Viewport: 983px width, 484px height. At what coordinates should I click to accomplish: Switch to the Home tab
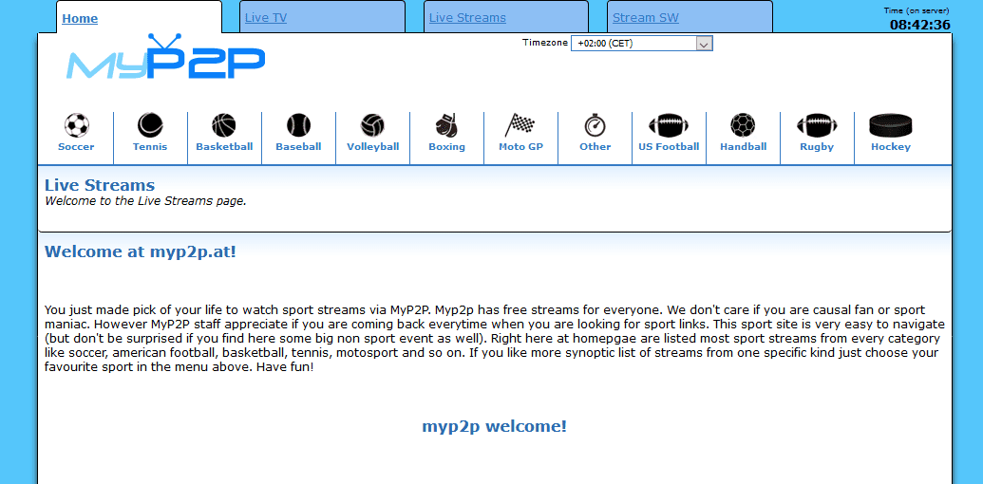[80, 18]
